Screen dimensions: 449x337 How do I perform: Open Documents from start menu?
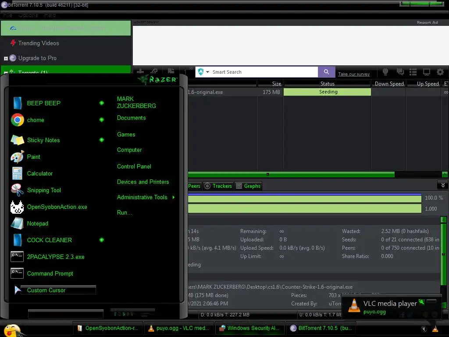[132, 118]
